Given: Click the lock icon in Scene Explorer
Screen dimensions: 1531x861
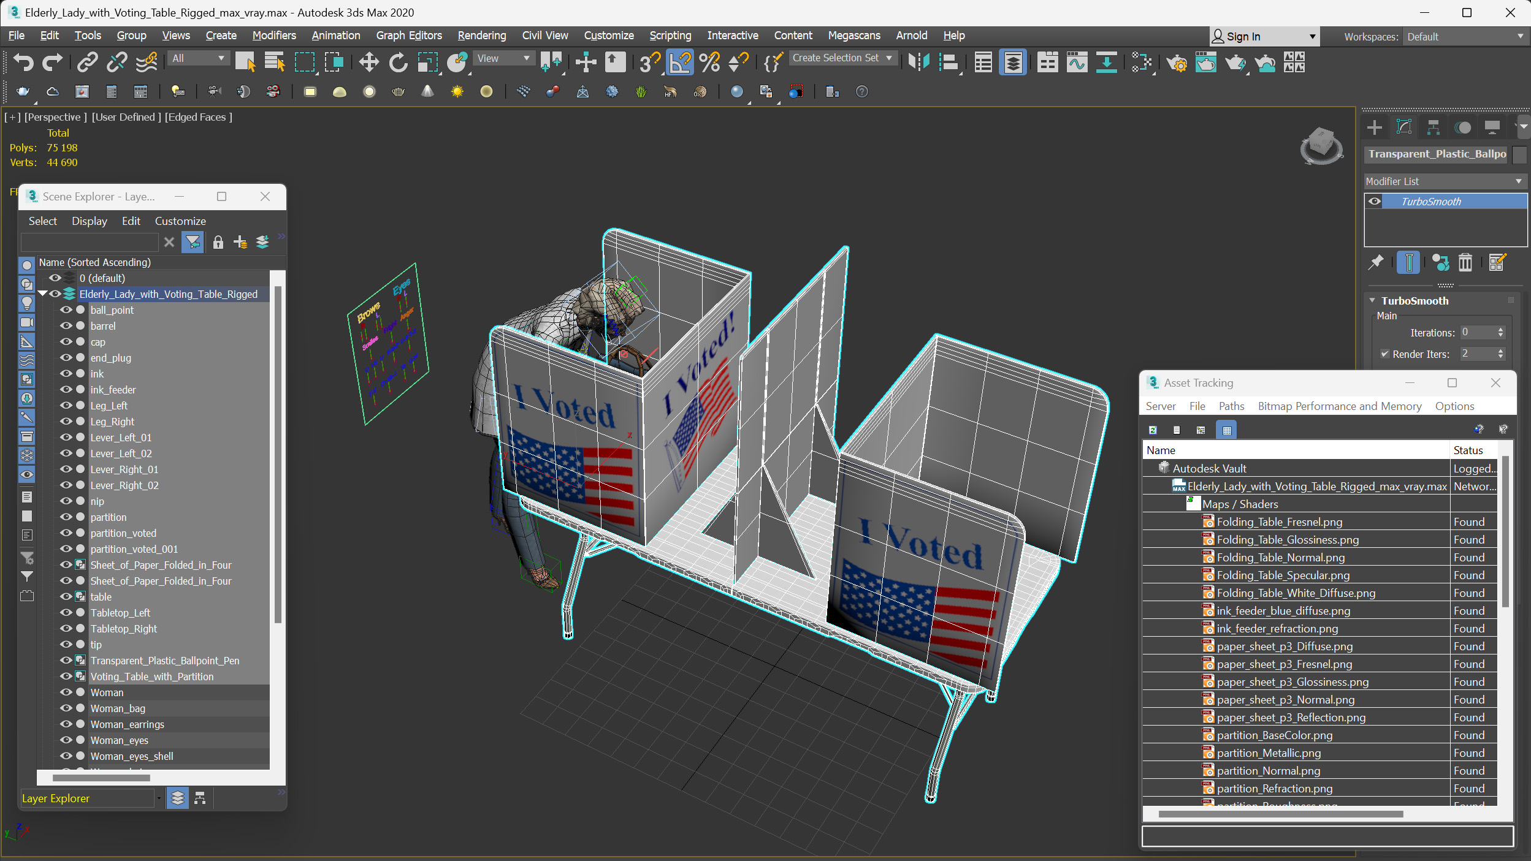Looking at the screenshot, I should coord(218,243).
